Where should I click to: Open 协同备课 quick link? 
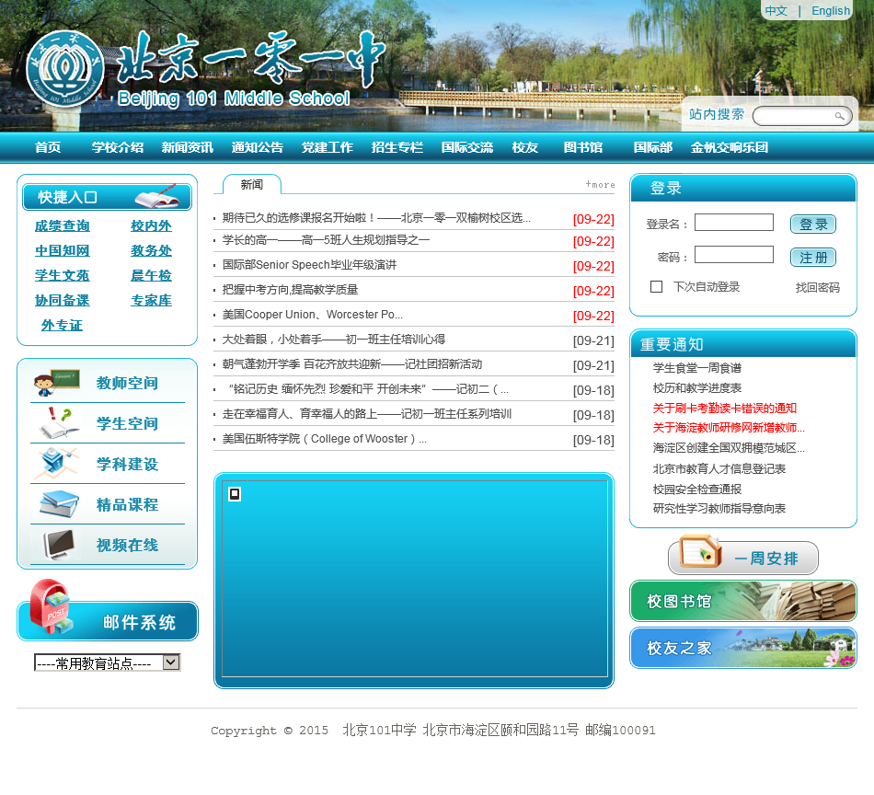click(x=63, y=301)
